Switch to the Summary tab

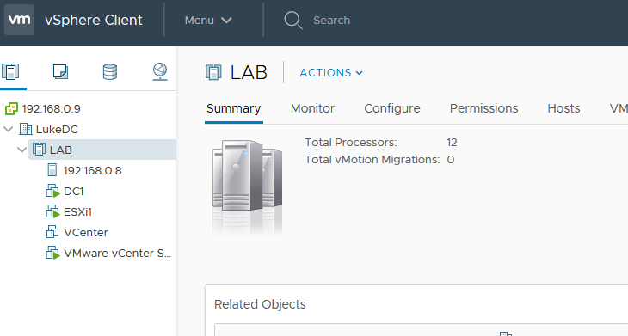pyautogui.click(x=233, y=108)
